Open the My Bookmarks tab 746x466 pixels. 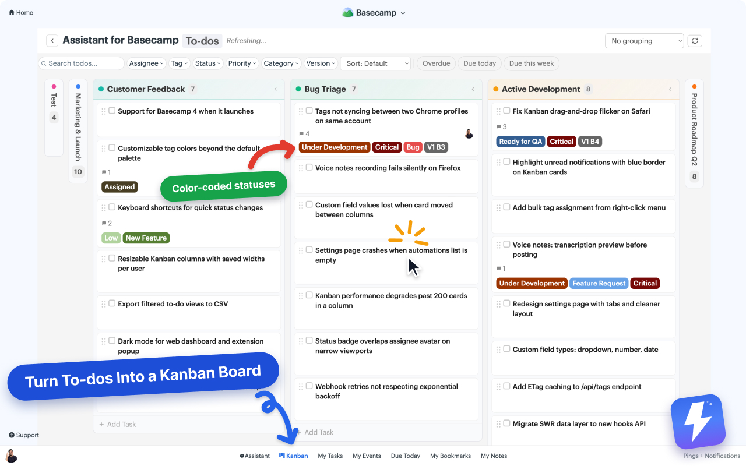point(451,456)
